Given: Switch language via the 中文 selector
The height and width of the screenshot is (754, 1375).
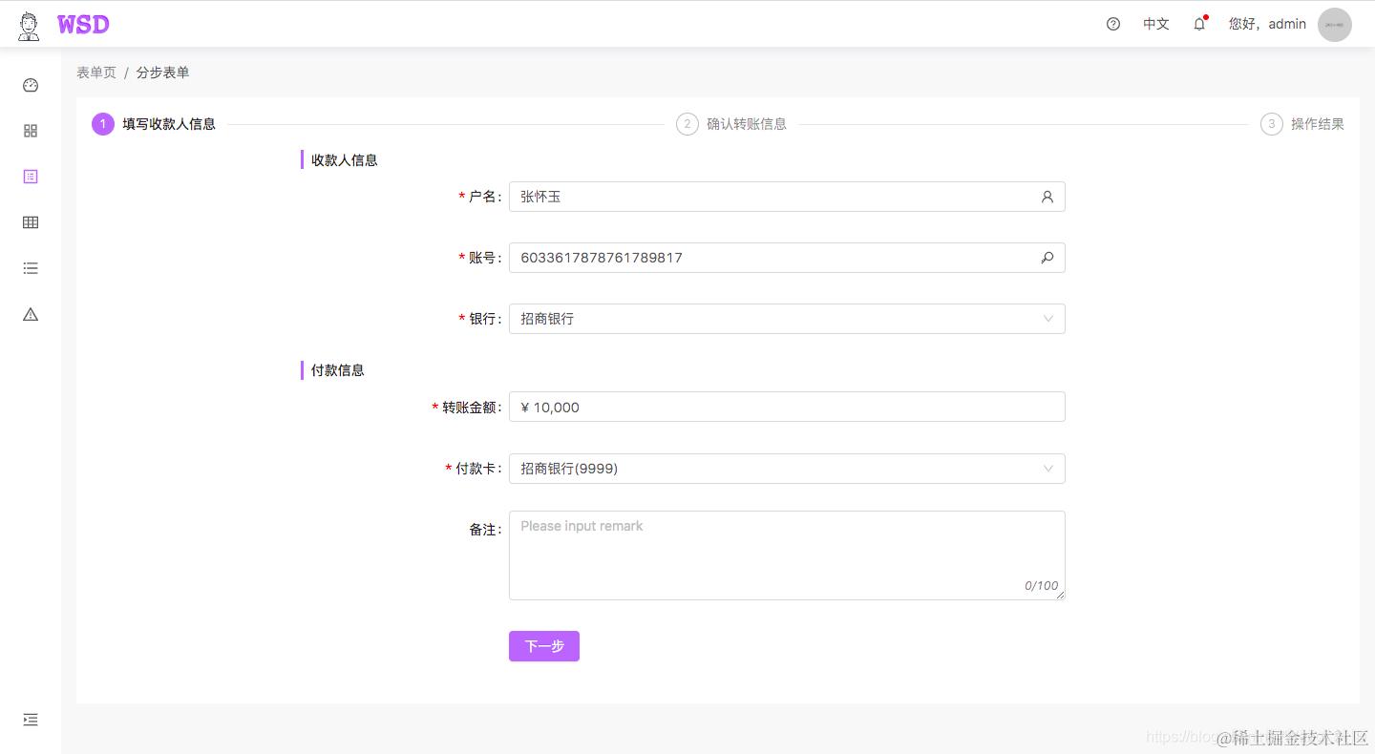Looking at the screenshot, I should point(1155,24).
